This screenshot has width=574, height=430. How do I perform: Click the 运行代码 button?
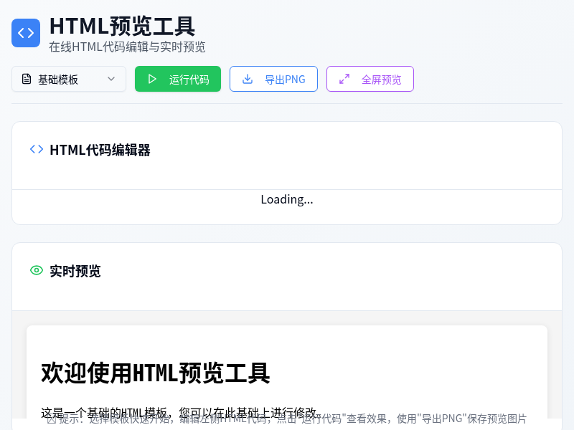(178, 79)
